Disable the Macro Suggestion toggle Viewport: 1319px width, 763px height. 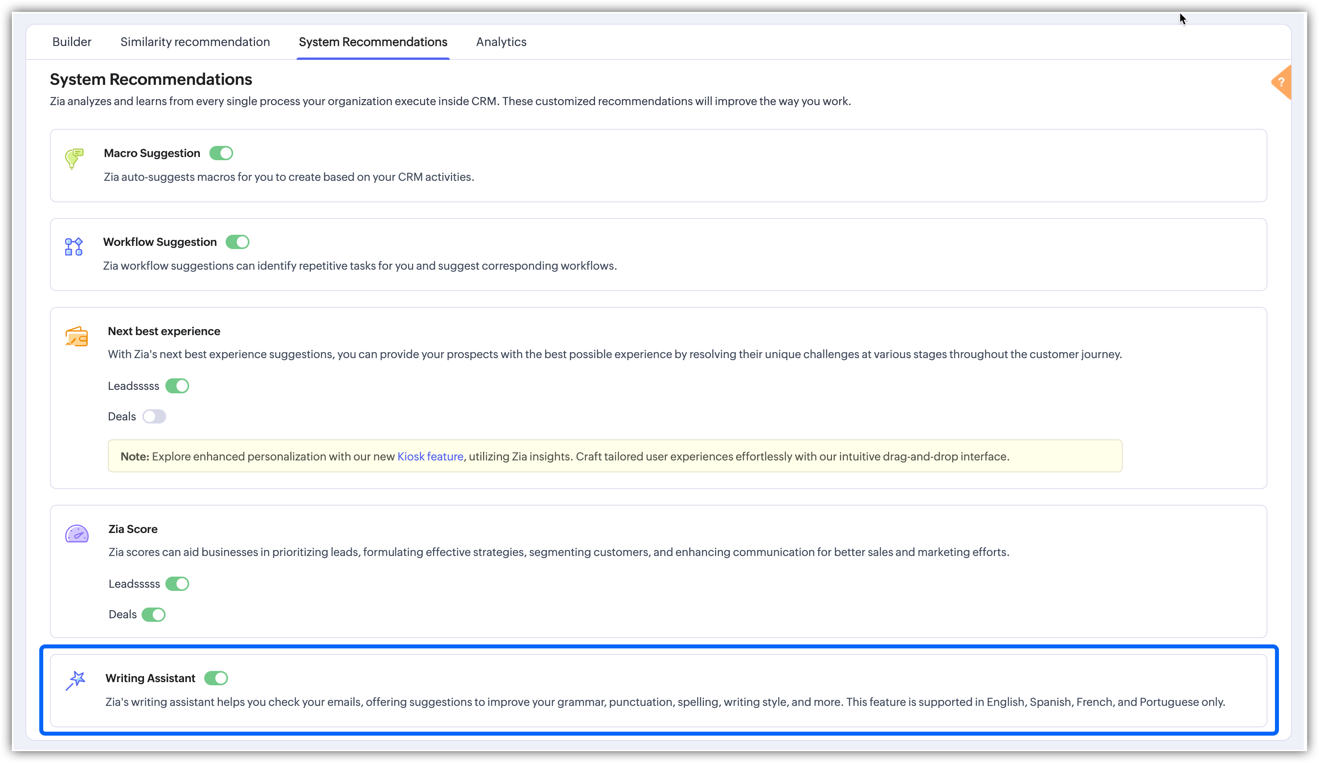point(221,153)
